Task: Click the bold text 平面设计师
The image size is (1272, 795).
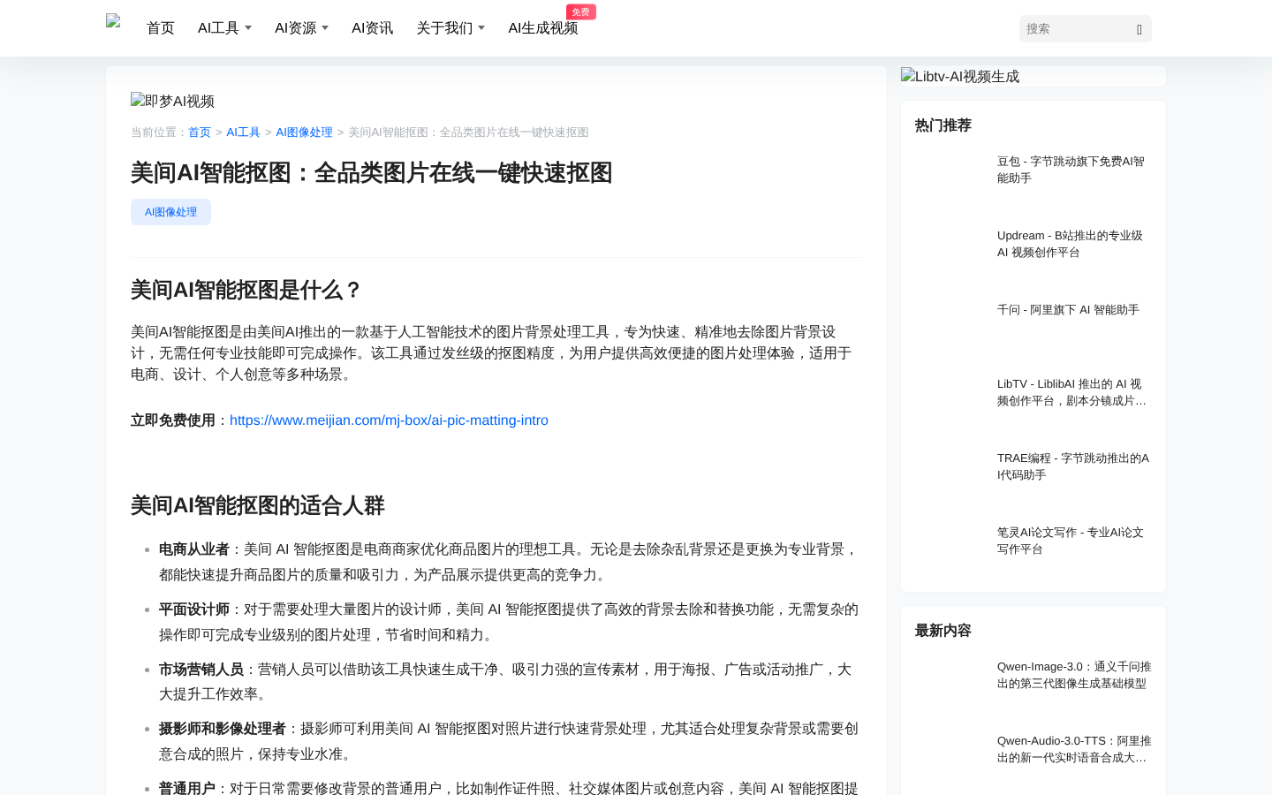Action: point(194,609)
